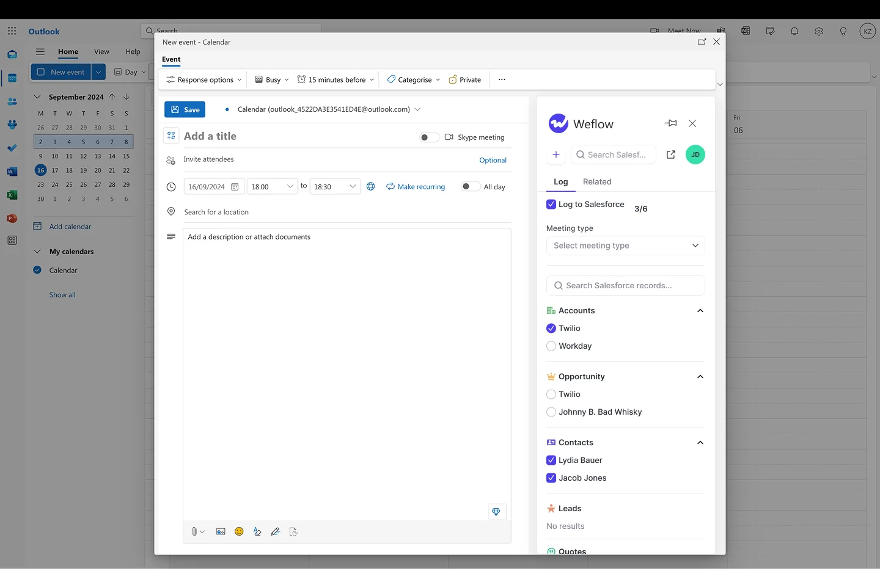Deselect the Twilio account
The height and width of the screenshot is (579, 880).
pos(551,328)
